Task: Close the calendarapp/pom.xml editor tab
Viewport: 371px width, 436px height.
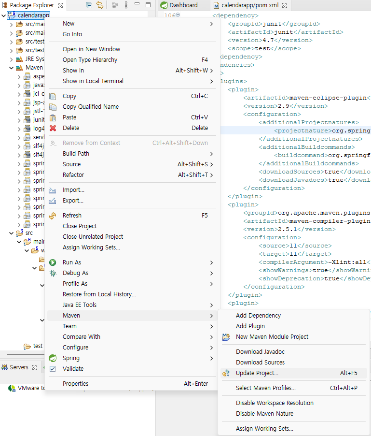Action: 285,5
